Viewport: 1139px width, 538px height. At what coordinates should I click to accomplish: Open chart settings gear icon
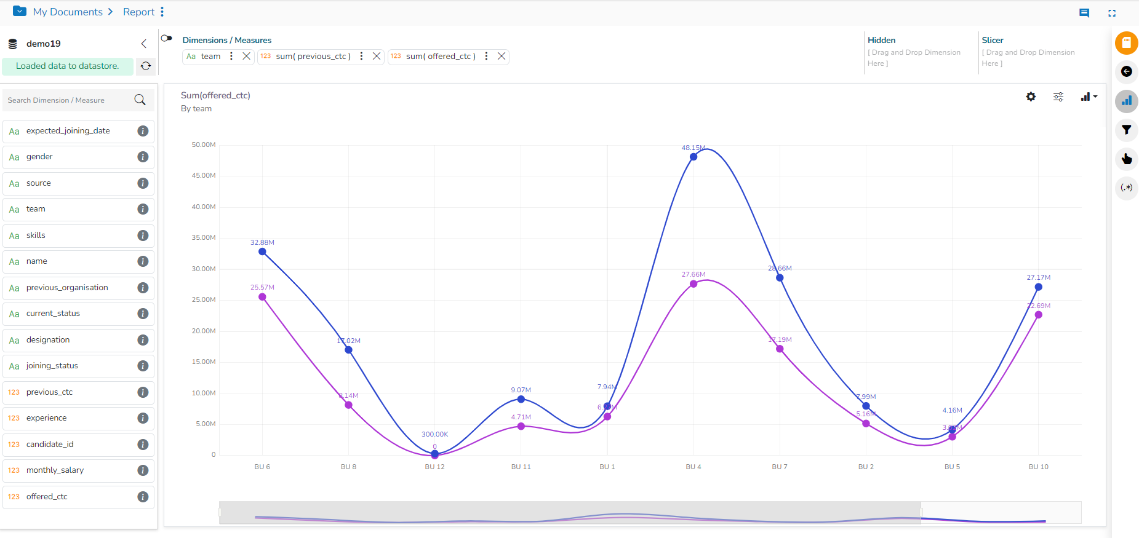coord(1031,97)
